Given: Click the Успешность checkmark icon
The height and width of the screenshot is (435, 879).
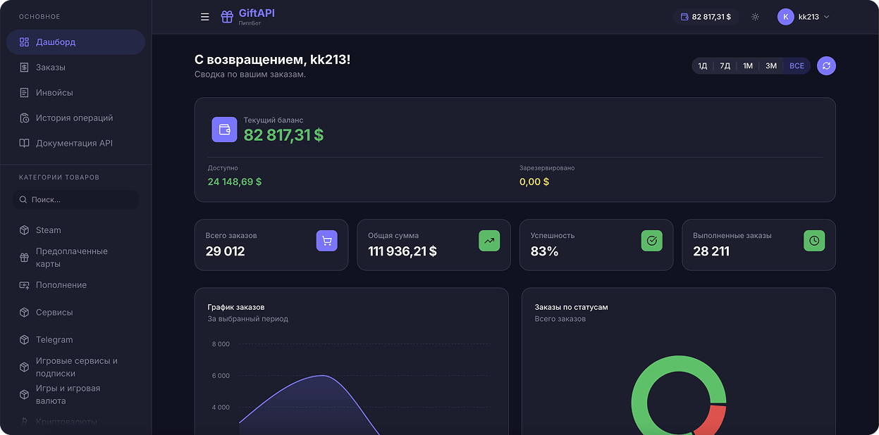Looking at the screenshot, I should 652,241.
